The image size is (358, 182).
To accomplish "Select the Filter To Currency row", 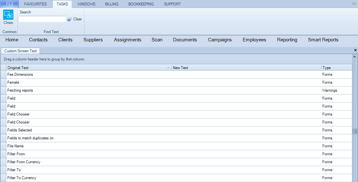I will pyautogui.click(x=176, y=178).
